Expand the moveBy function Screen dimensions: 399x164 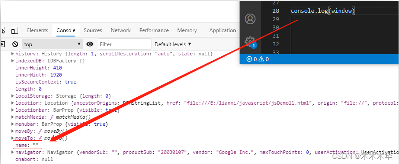[x=12, y=131]
